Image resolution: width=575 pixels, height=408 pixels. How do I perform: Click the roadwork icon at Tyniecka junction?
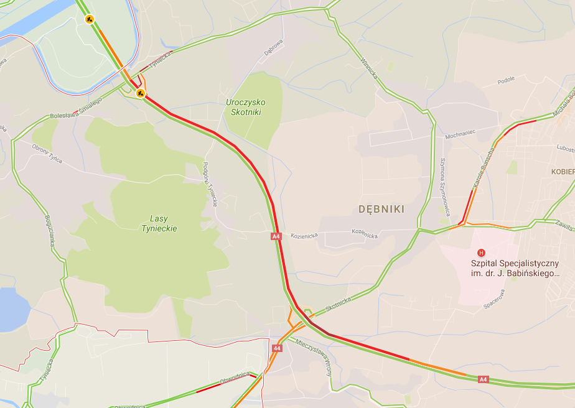[x=141, y=93]
